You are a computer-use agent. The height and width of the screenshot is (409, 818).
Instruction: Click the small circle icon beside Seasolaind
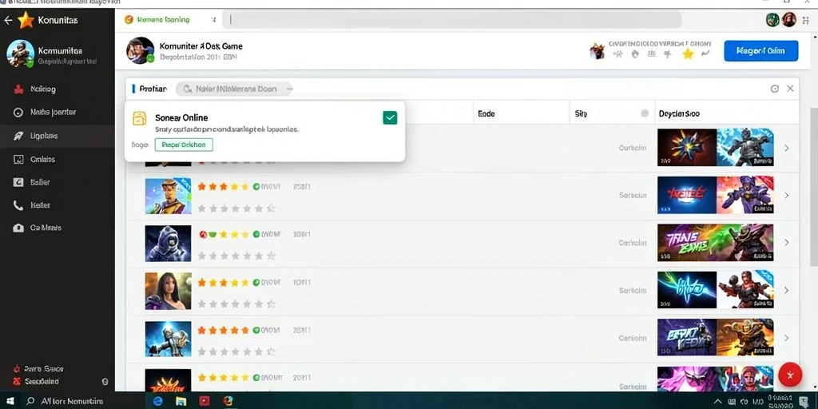click(x=105, y=382)
